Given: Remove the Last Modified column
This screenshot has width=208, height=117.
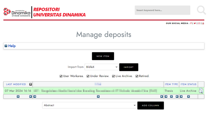Looking at the screenshot, I should tap(18, 96).
